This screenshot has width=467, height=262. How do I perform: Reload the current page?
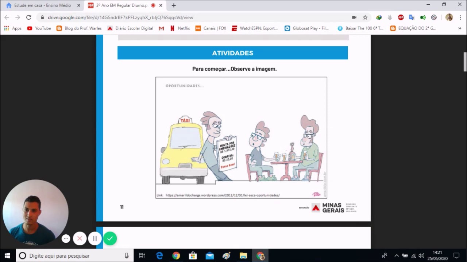28,17
